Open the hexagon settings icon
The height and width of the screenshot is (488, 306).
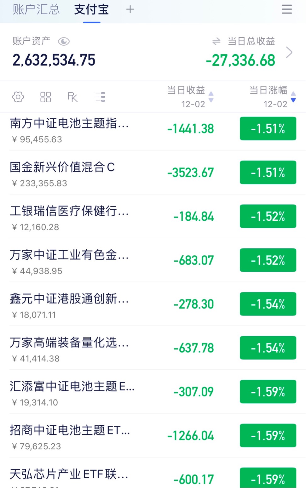coord(18,97)
